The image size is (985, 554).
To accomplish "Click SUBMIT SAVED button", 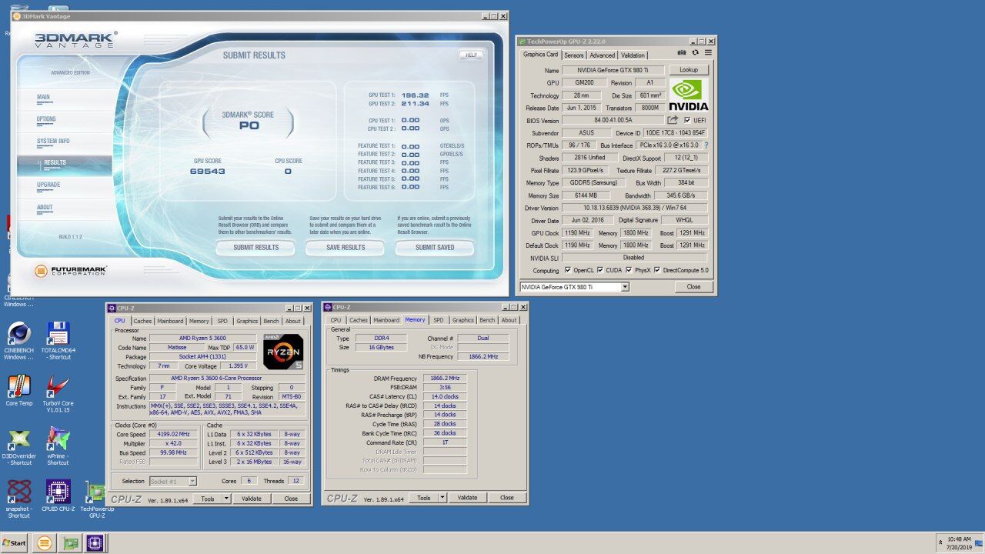I will 435,248.
